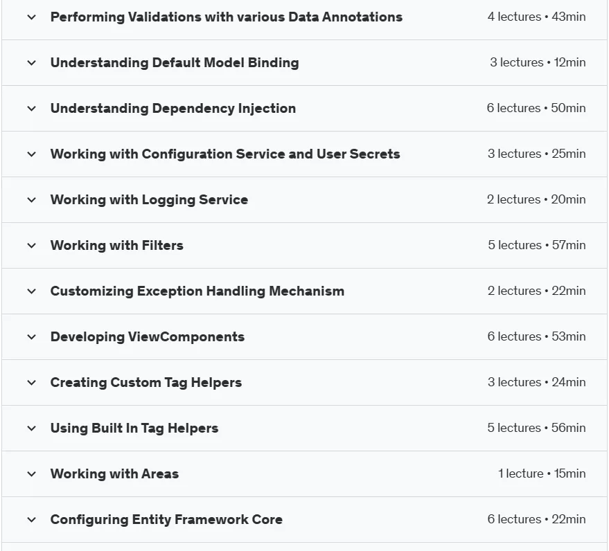Click the '4 lectures • 43min' label
This screenshot has height=551, width=609.
[x=537, y=17]
